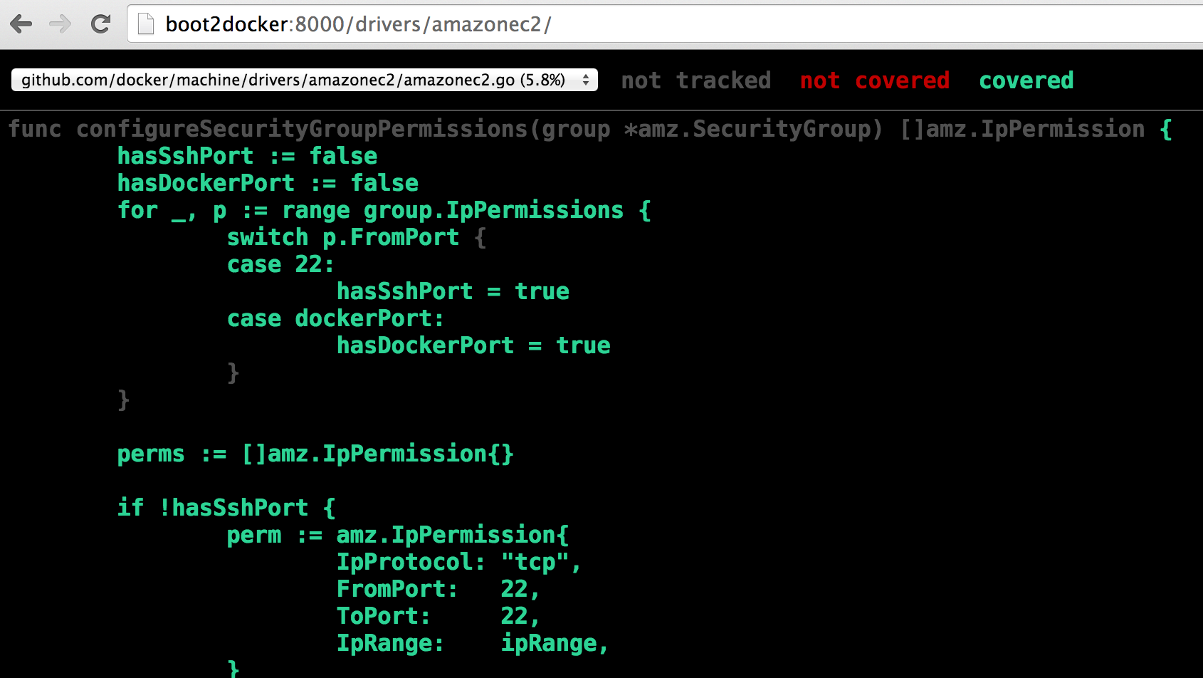Click the red "not covered" legend label
Viewport: 1203px width, 678px height.
pos(874,80)
